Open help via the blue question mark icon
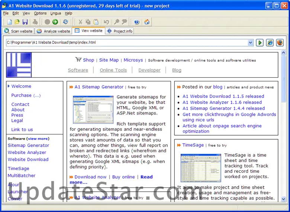Image resolution: width=290 pixels, height=212 pixels. (137, 22)
